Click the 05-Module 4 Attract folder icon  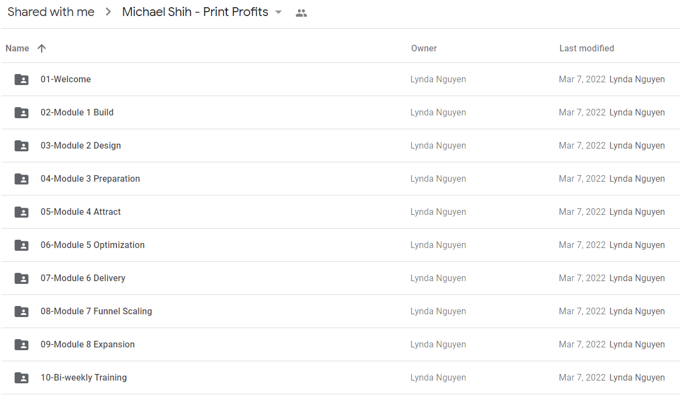(22, 212)
